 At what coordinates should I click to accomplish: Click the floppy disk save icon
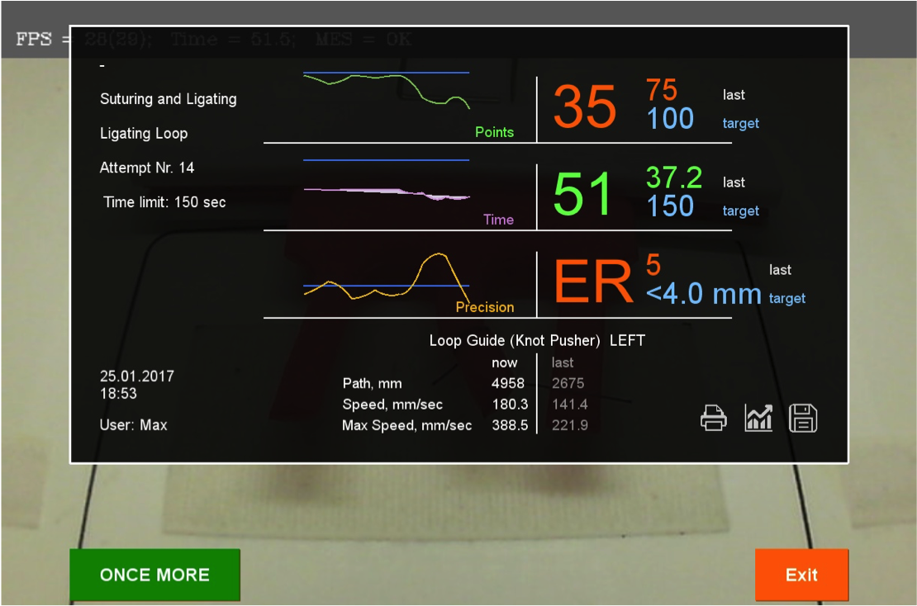click(803, 419)
